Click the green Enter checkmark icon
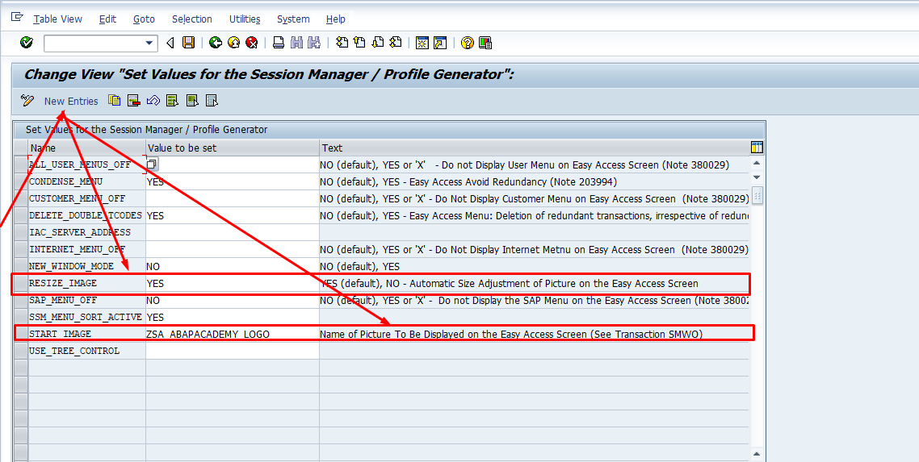This screenshot has width=919, height=462. [27, 43]
